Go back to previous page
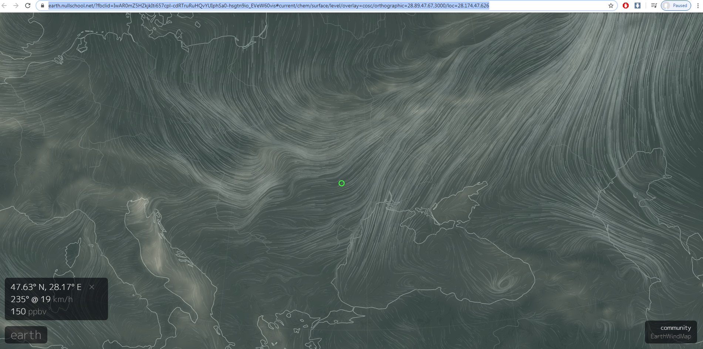Screen dimensions: 703x349 coord(4,6)
